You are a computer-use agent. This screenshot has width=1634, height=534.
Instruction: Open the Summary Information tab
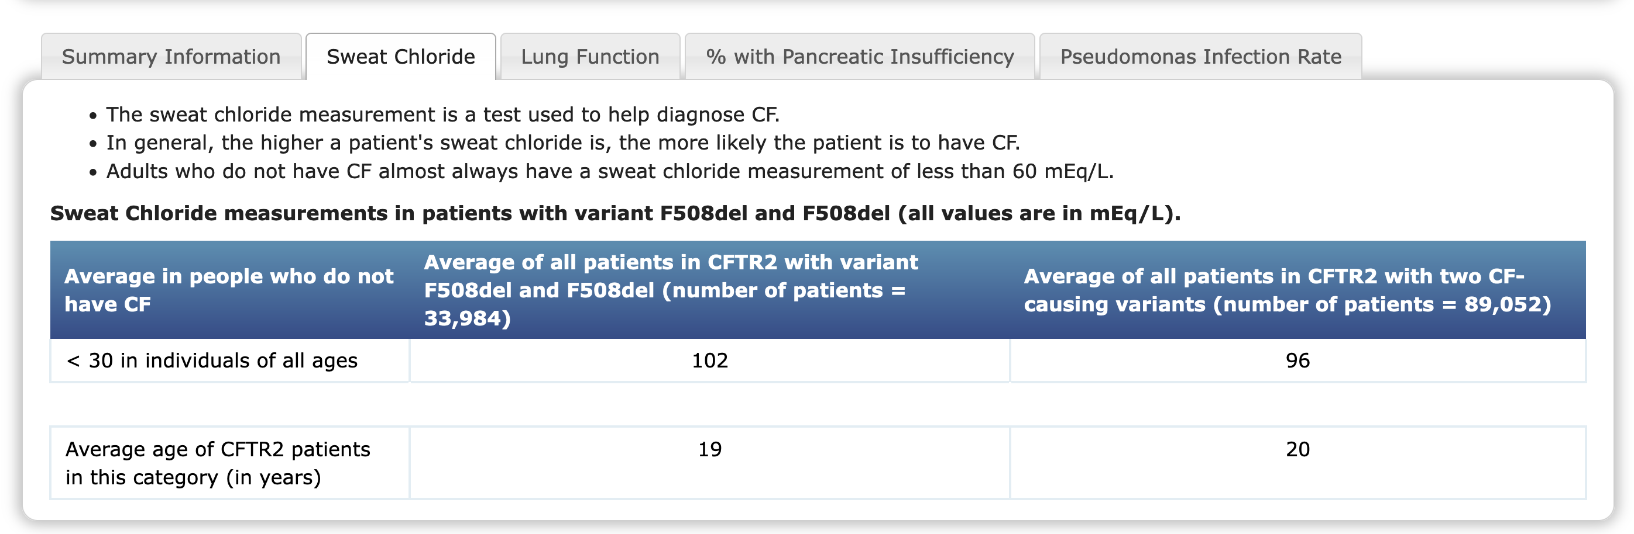(171, 57)
